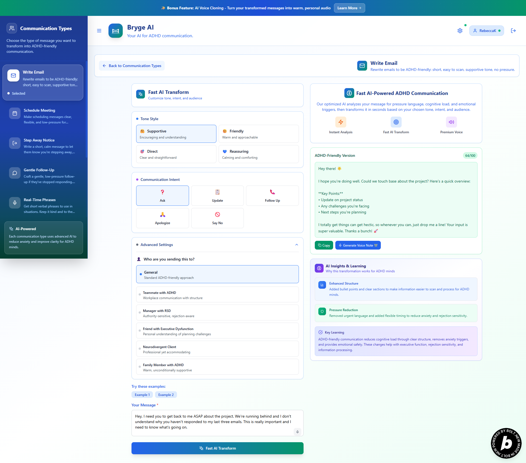526x463 pixels.
Task: Click the Premium Voice speaker icon
Action: point(451,122)
